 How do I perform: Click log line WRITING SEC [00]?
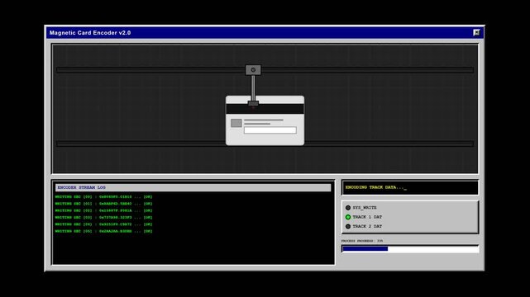104,197
